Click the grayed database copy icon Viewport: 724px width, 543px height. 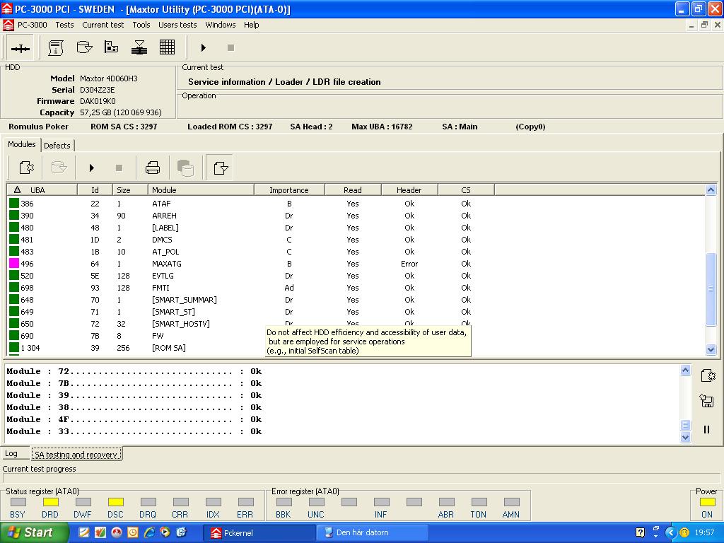click(x=186, y=168)
